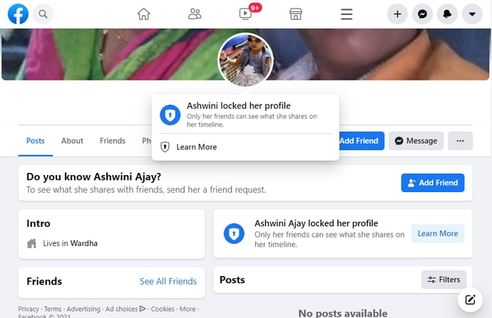Click the circular profile picture
Viewport: 492px width, 318px height.
point(245,60)
